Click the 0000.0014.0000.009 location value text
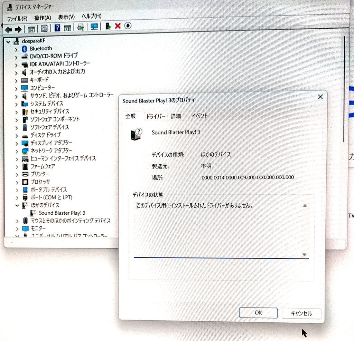Viewport: 354px width, 341px height. click(248, 178)
